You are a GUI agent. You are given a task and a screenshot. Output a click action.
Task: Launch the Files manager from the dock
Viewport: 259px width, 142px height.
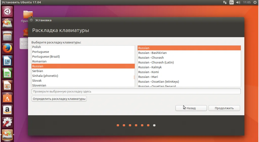pos(7,36)
